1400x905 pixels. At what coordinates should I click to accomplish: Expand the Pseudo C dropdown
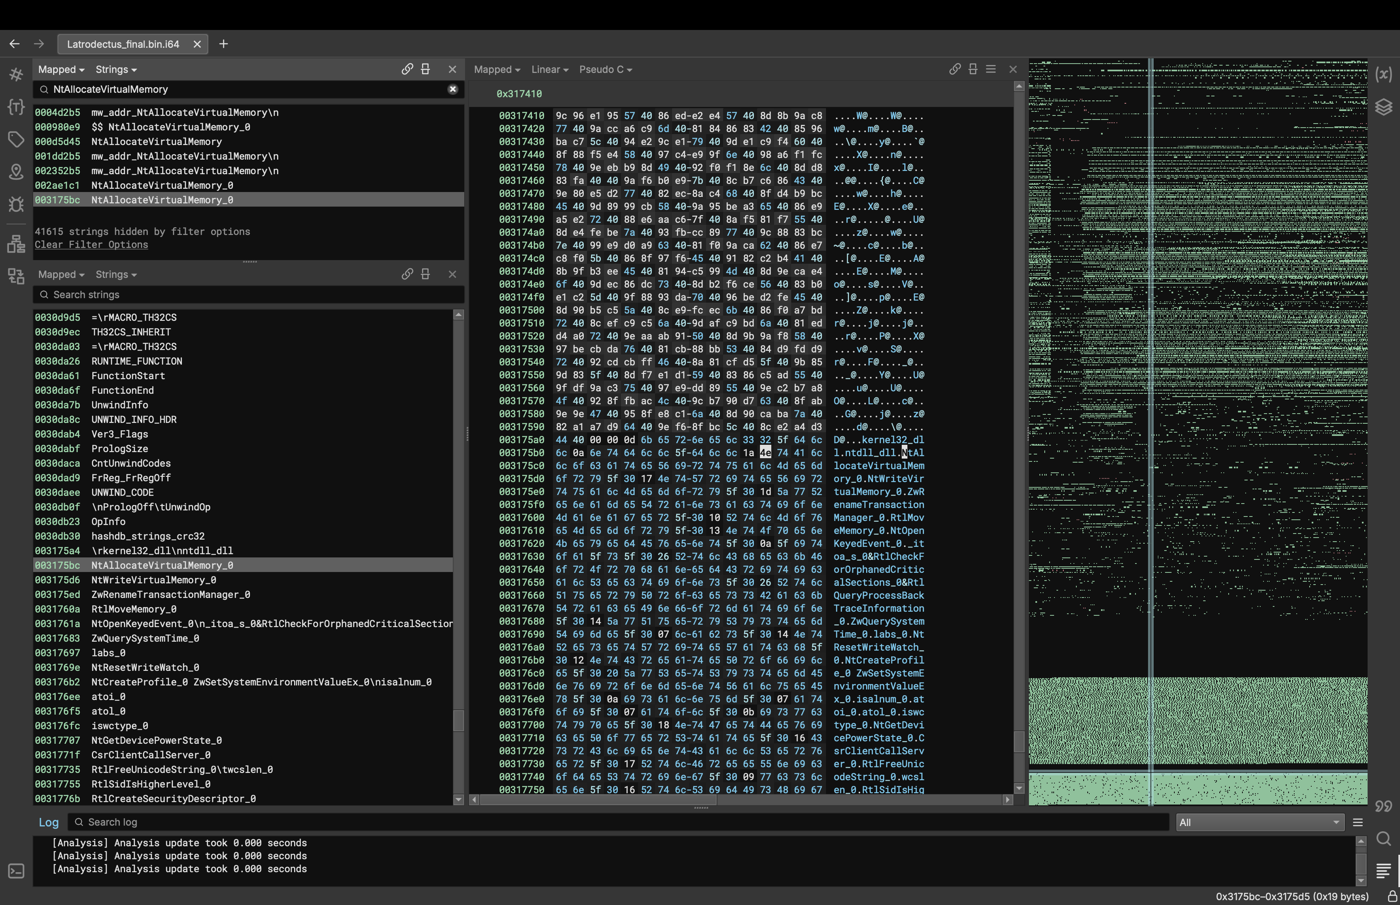(606, 69)
